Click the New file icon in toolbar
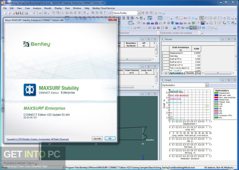This screenshot has height=170, width=239. tap(5, 13)
